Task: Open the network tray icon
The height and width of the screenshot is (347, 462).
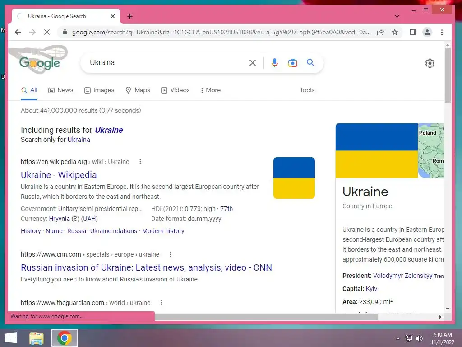Action: (x=409, y=338)
